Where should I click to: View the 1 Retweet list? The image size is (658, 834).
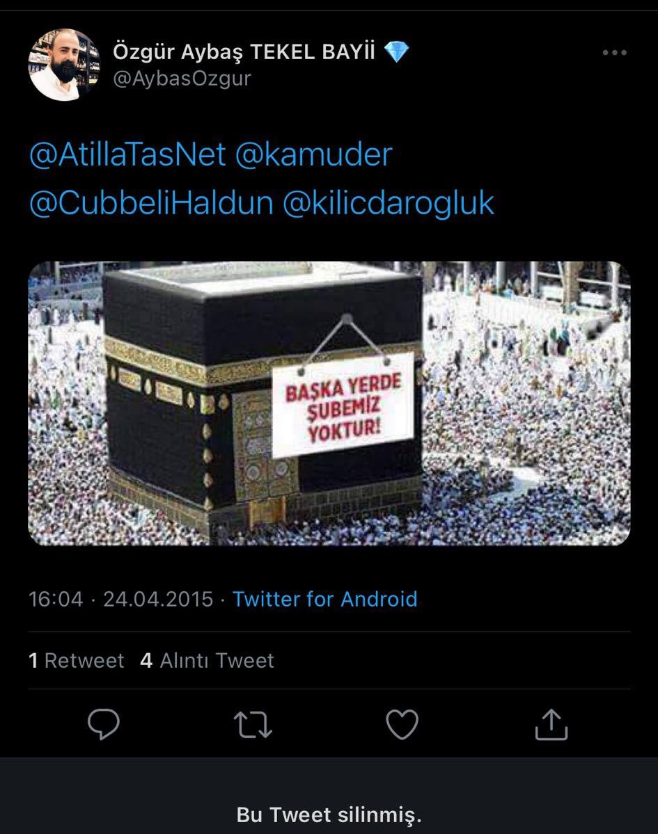[76, 661]
